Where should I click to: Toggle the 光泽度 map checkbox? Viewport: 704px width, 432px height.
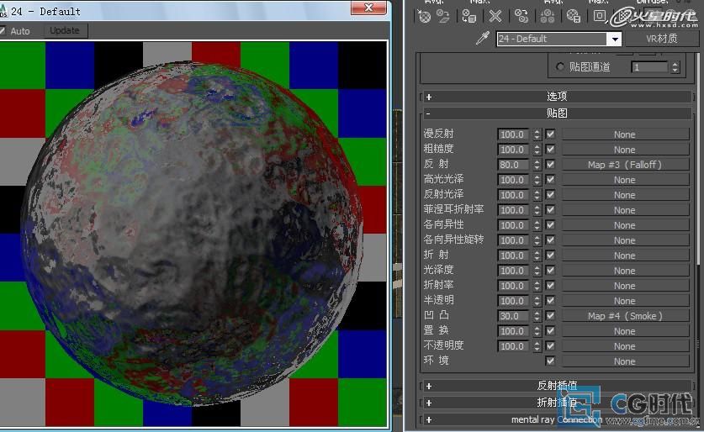click(550, 271)
